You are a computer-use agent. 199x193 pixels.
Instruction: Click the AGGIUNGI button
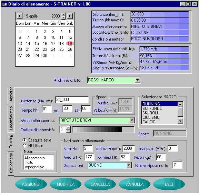pyautogui.click(x=31, y=184)
